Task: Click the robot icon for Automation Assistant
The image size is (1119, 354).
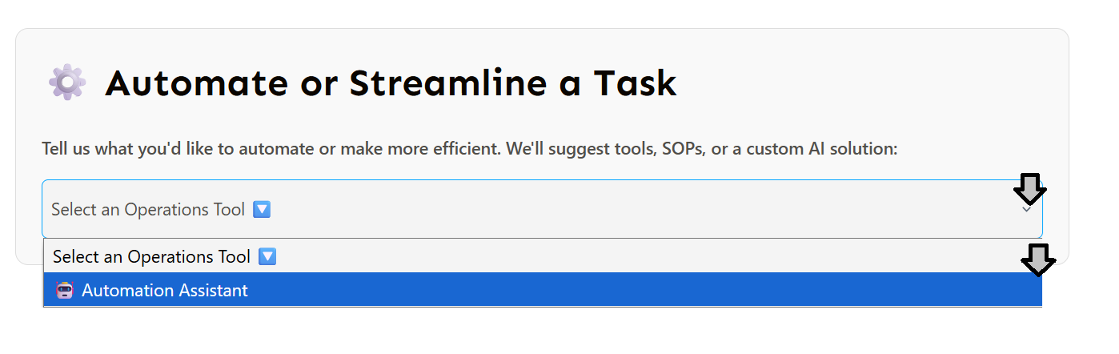Action: coord(65,290)
